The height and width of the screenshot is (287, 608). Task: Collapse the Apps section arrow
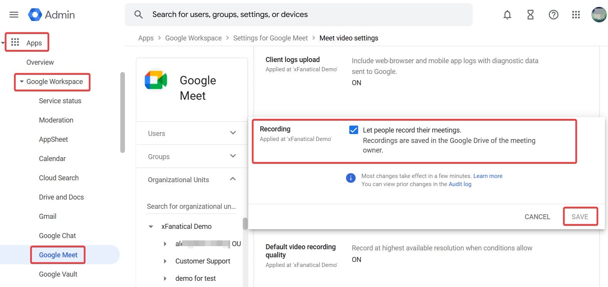3,43
